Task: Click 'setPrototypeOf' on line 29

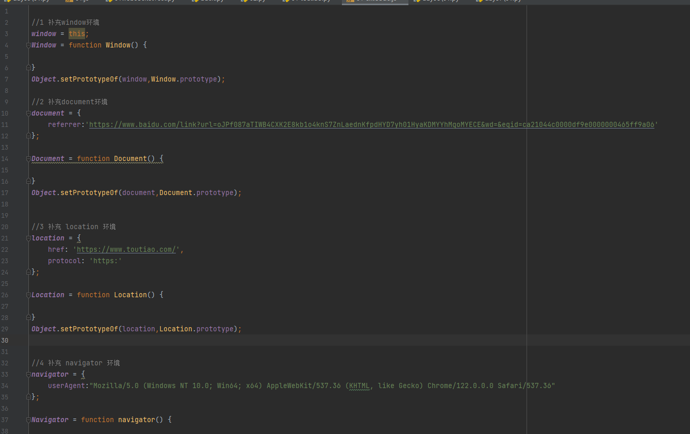Action: click(x=89, y=329)
